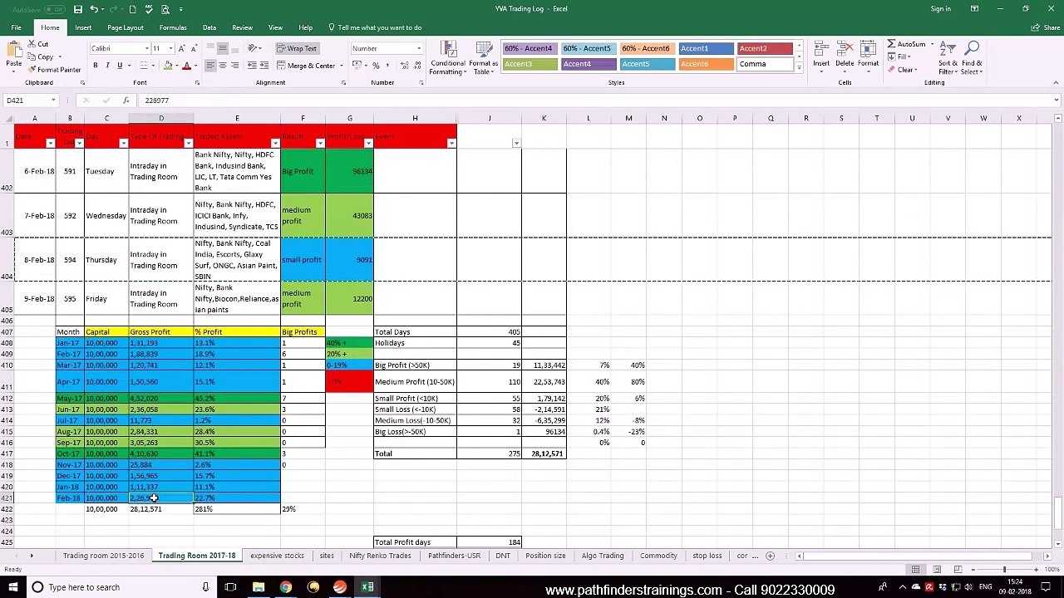Open filter dropdown in column J header

pyautogui.click(x=516, y=144)
